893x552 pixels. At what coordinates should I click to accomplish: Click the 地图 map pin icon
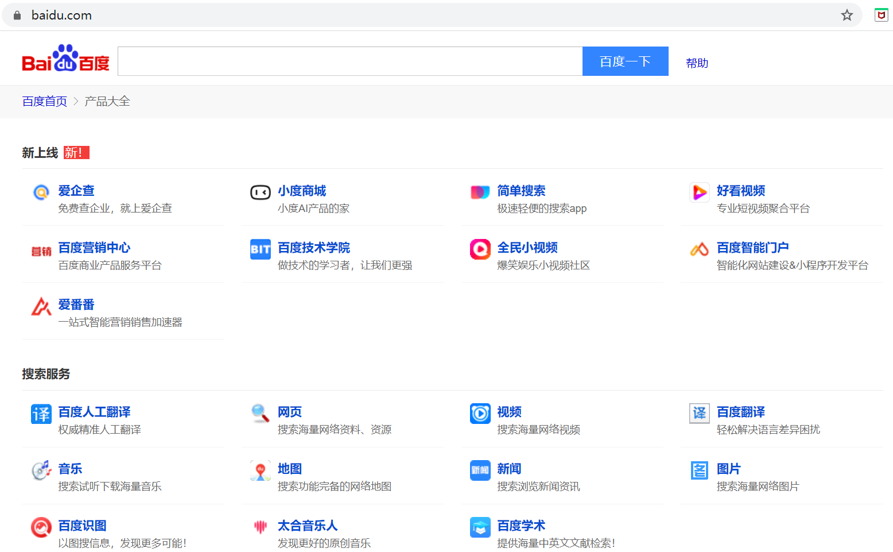click(x=261, y=470)
